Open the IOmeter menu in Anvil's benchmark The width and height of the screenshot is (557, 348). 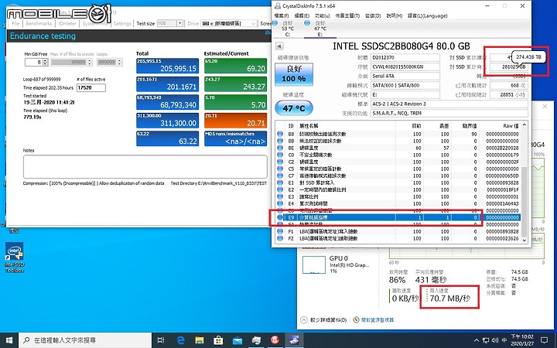[x=67, y=23]
